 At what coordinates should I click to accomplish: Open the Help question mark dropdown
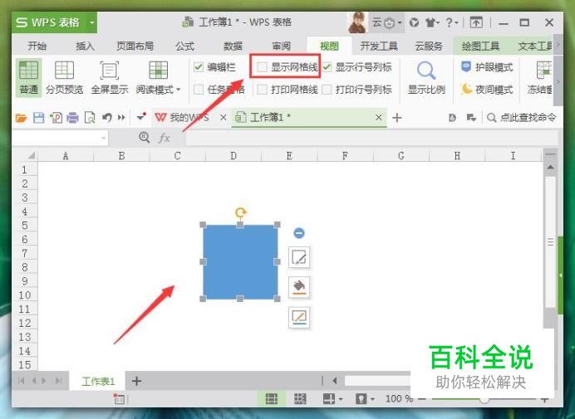pos(451,22)
